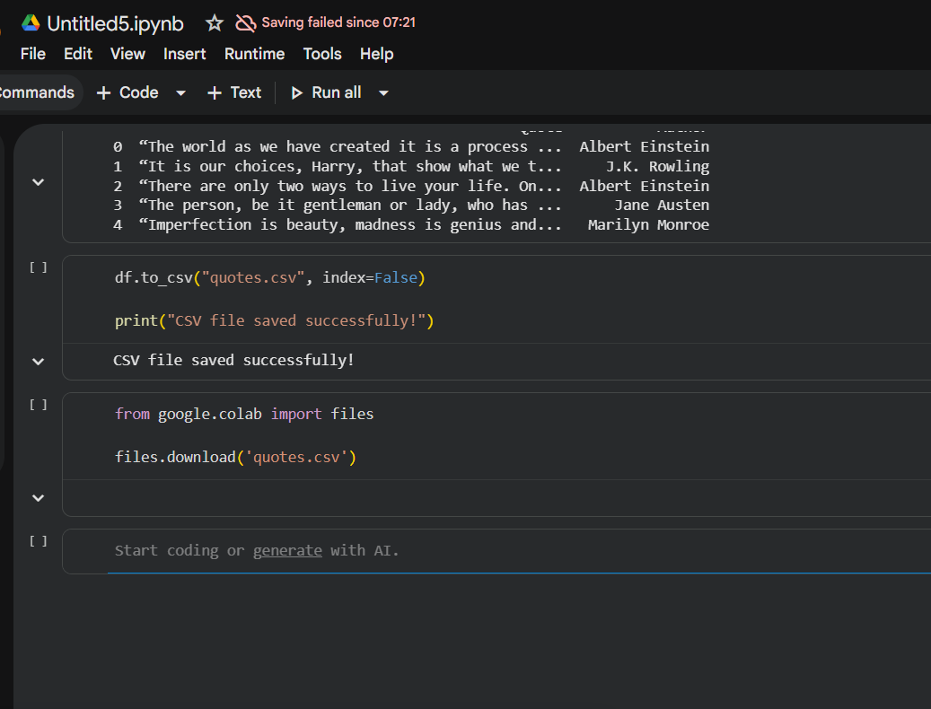931x709 pixels.
Task: Open the Runtime menu
Action: (255, 54)
